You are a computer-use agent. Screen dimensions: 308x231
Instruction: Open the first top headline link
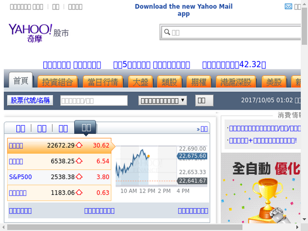(x=72, y=65)
